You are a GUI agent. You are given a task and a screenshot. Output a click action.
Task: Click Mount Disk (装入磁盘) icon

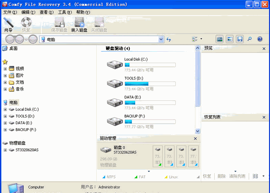pos(79,25)
